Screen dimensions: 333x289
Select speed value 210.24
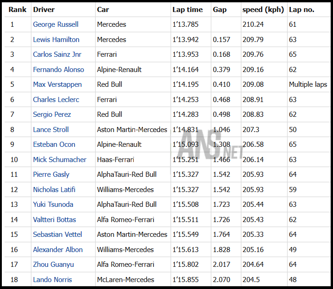[x=253, y=24]
